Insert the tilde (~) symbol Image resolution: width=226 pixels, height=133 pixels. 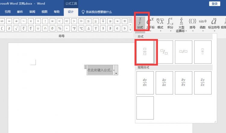click(x=24, y=21)
